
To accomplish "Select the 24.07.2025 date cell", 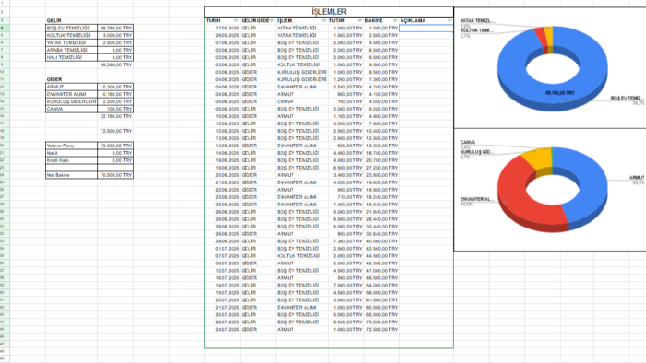I will tap(222, 329).
